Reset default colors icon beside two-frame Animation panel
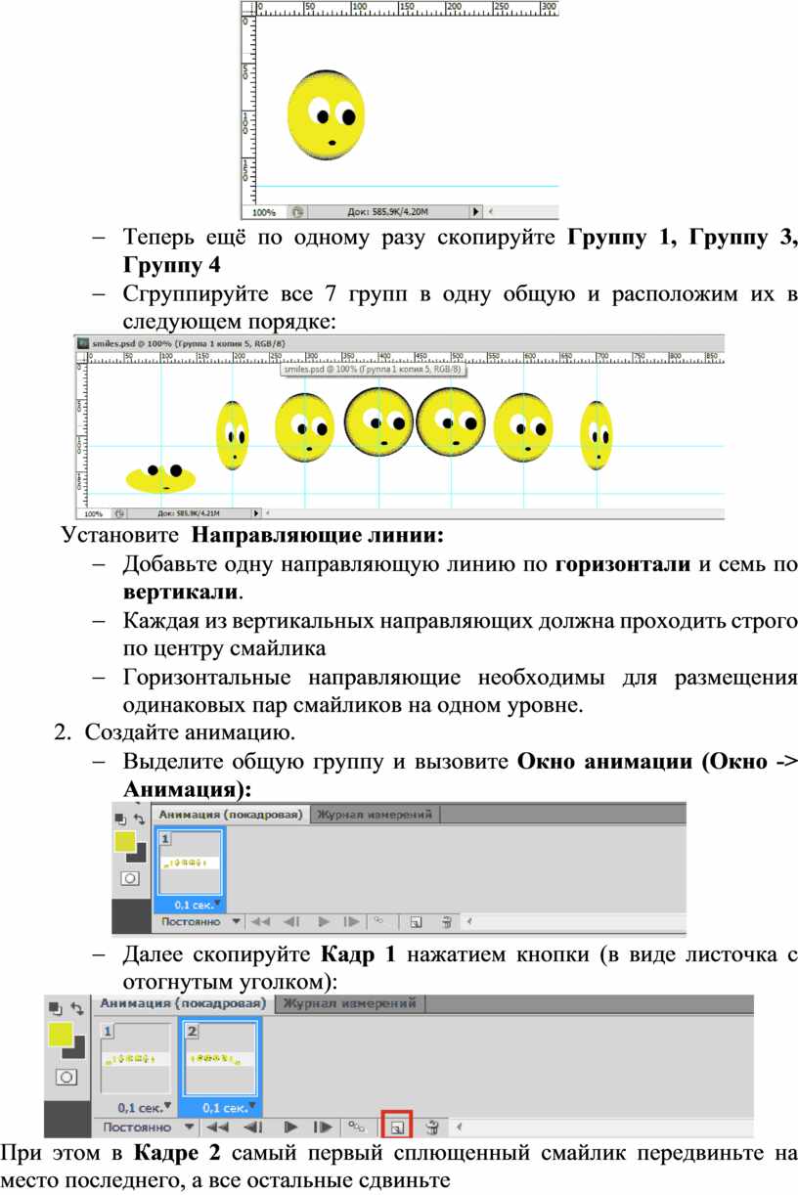The image size is (798, 1195). coord(55,1007)
